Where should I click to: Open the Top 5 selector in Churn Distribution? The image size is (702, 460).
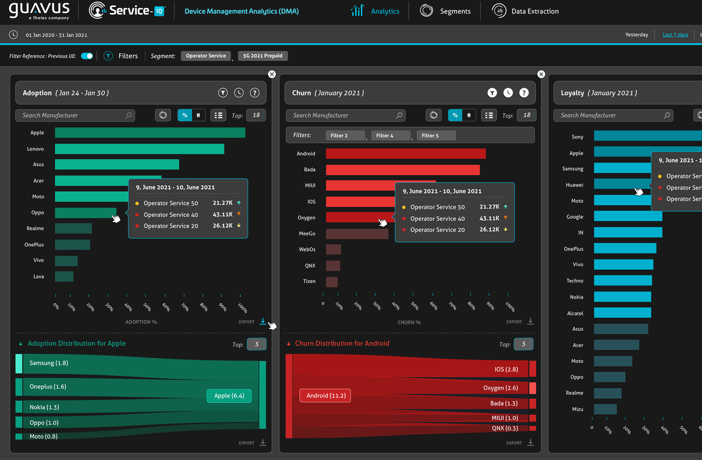[523, 344]
